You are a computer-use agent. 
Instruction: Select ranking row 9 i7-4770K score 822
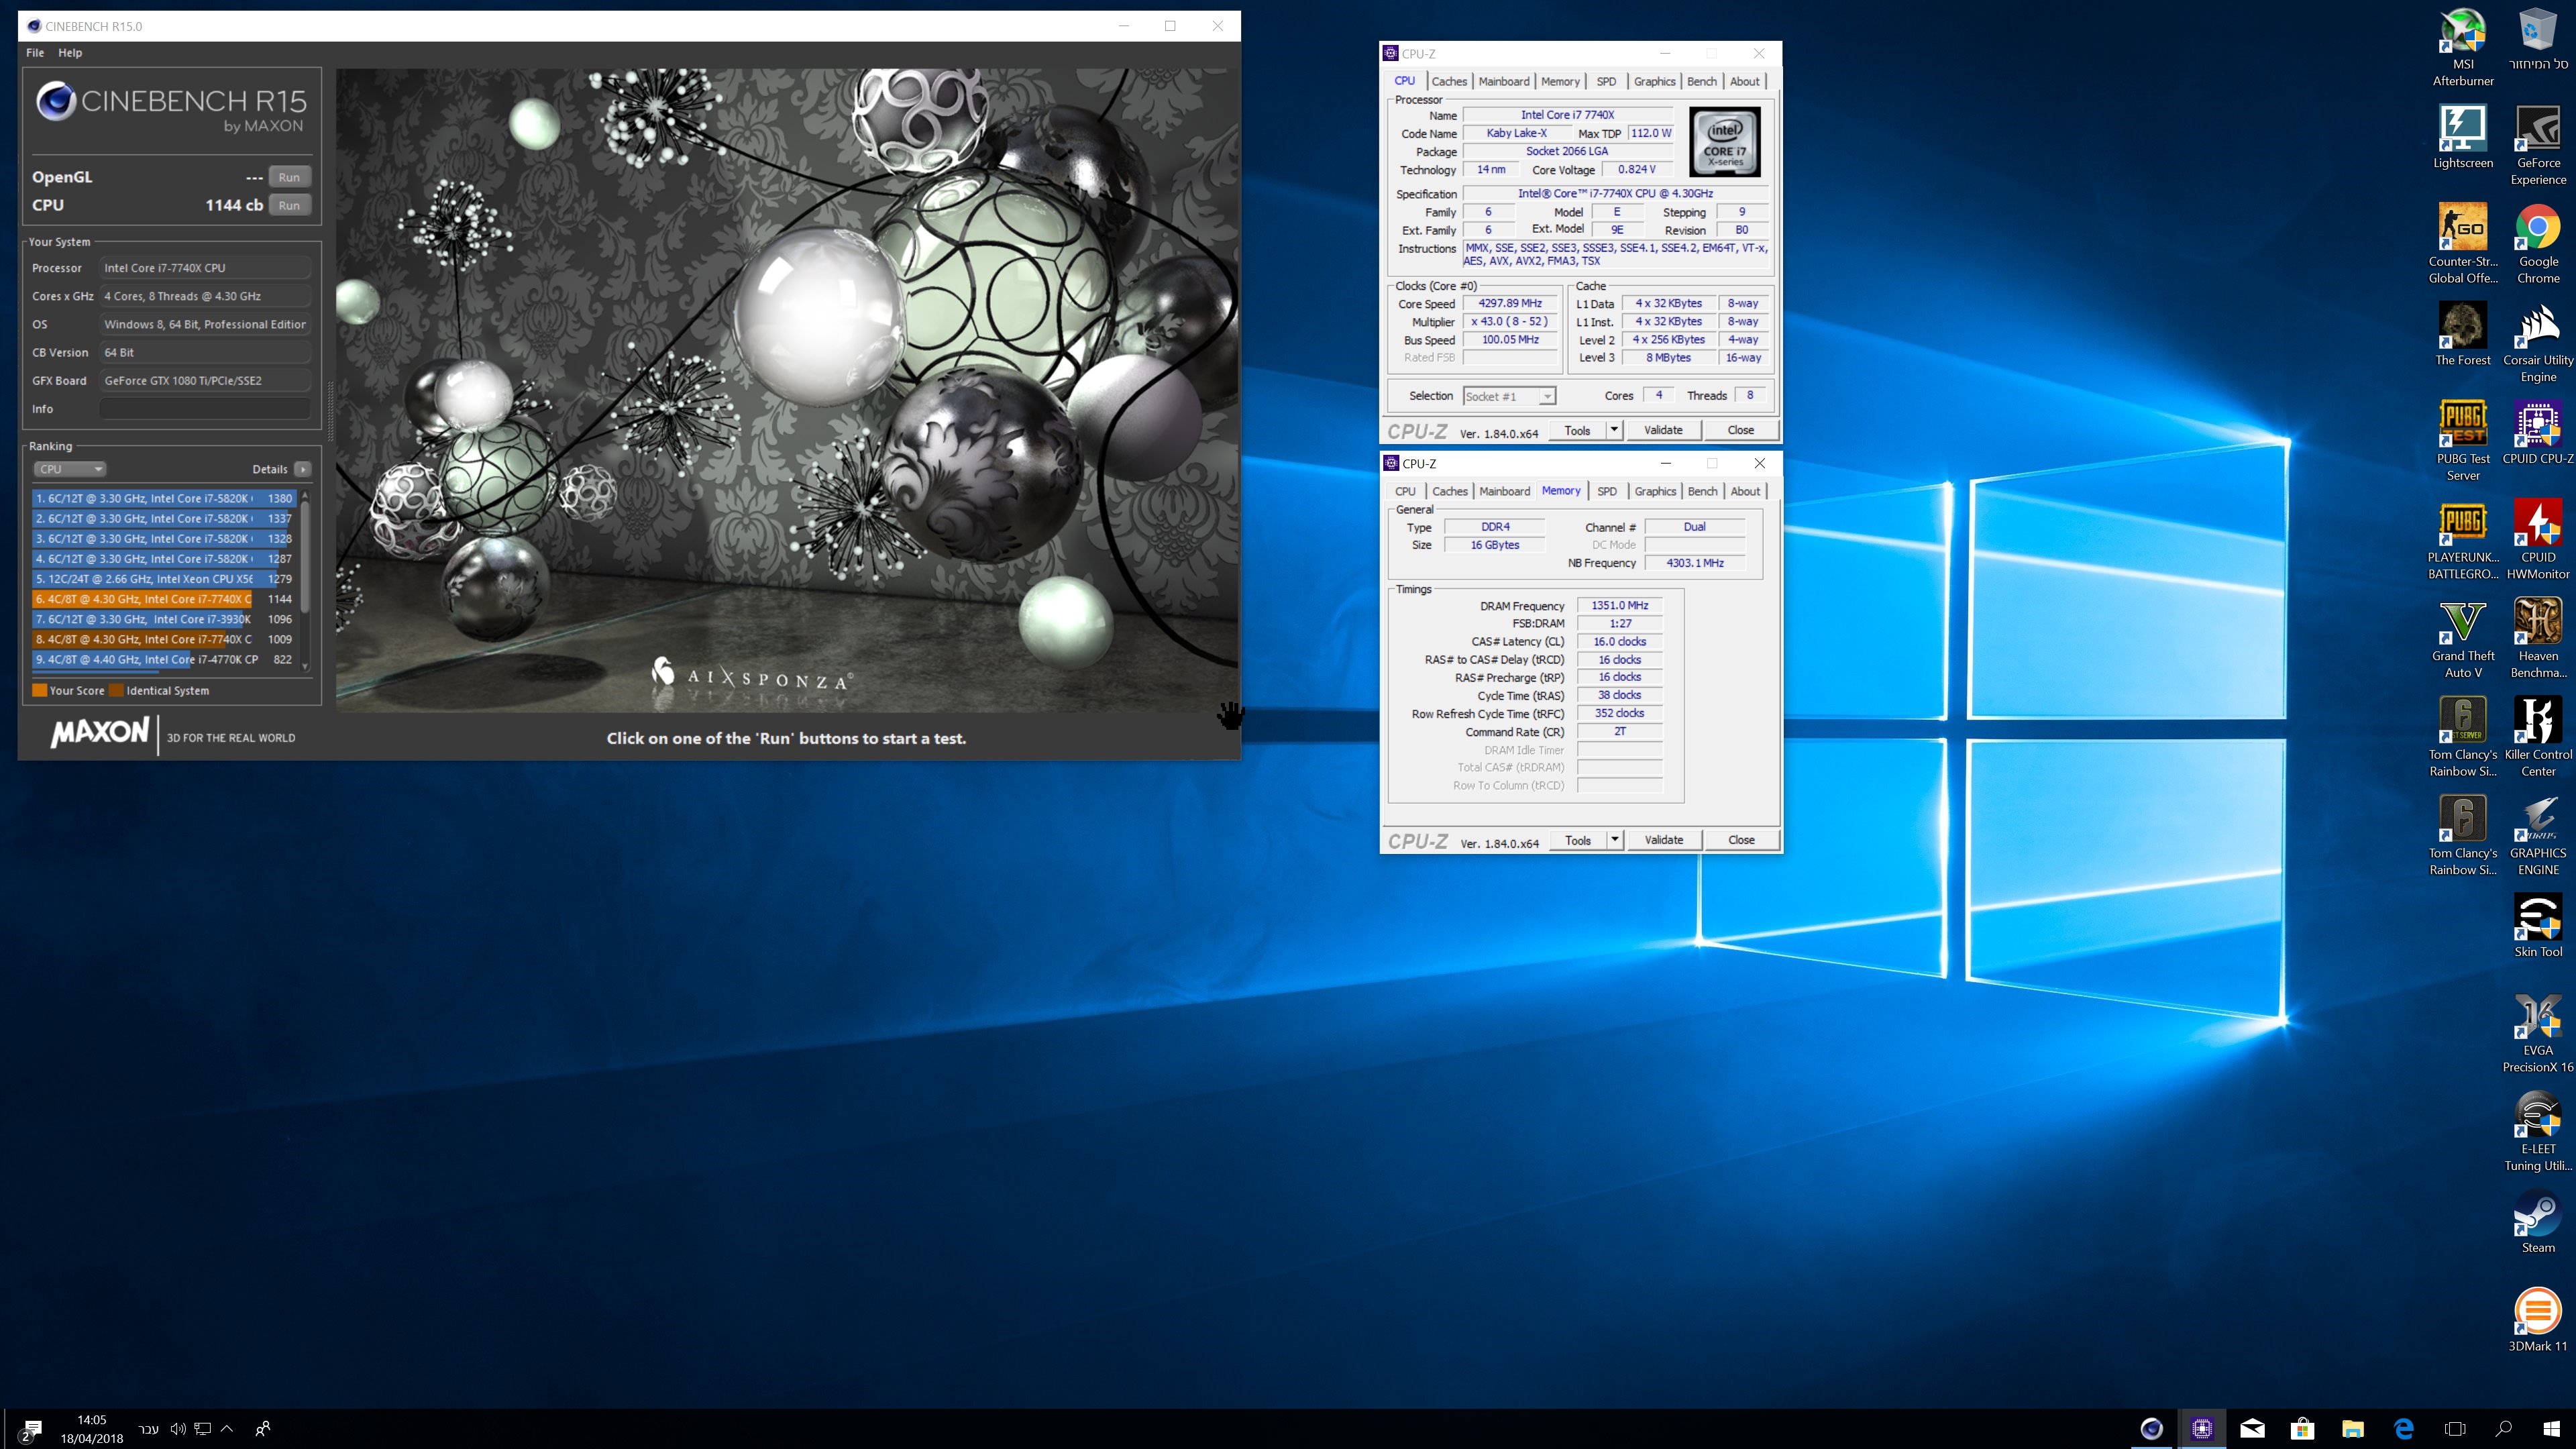164,659
